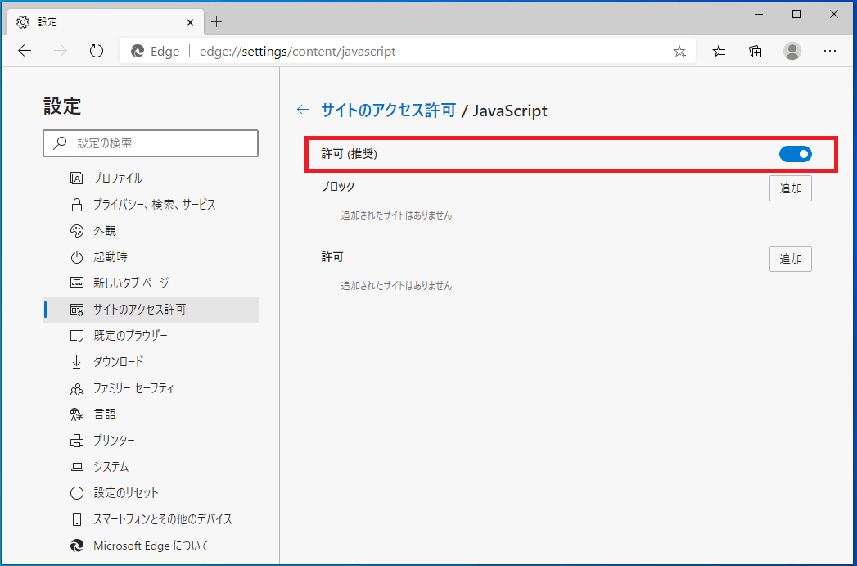Reload the settings page
Image resolution: width=857 pixels, height=566 pixels.
pyautogui.click(x=96, y=50)
